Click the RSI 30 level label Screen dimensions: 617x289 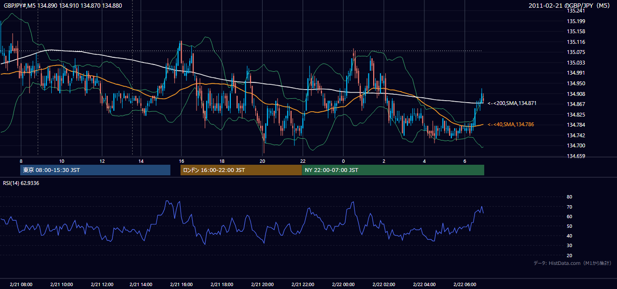[x=569, y=246]
